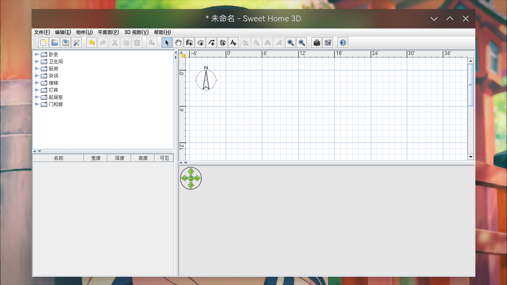
Task: Sort furniture list by 名称 column header
Action: [58, 158]
